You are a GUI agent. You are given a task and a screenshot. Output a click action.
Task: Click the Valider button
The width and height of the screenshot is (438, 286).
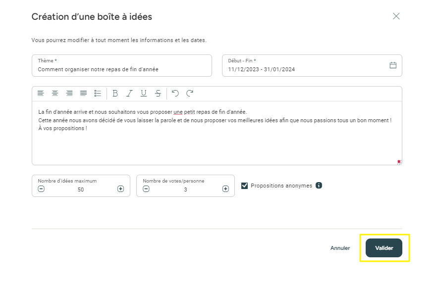[384, 248]
